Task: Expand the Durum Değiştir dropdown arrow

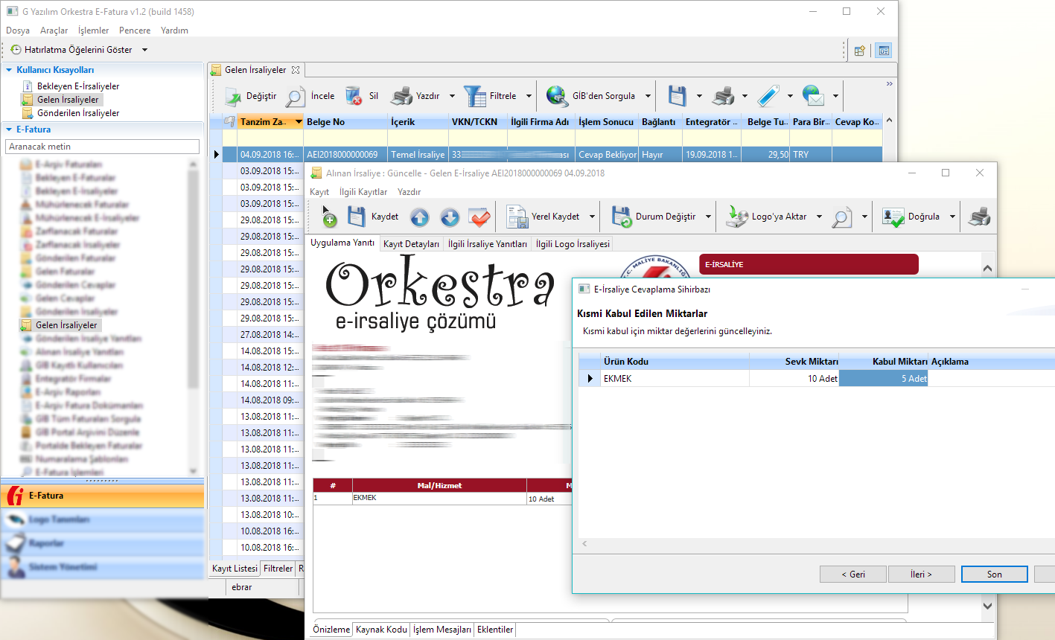Action: click(x=708, y=217)
